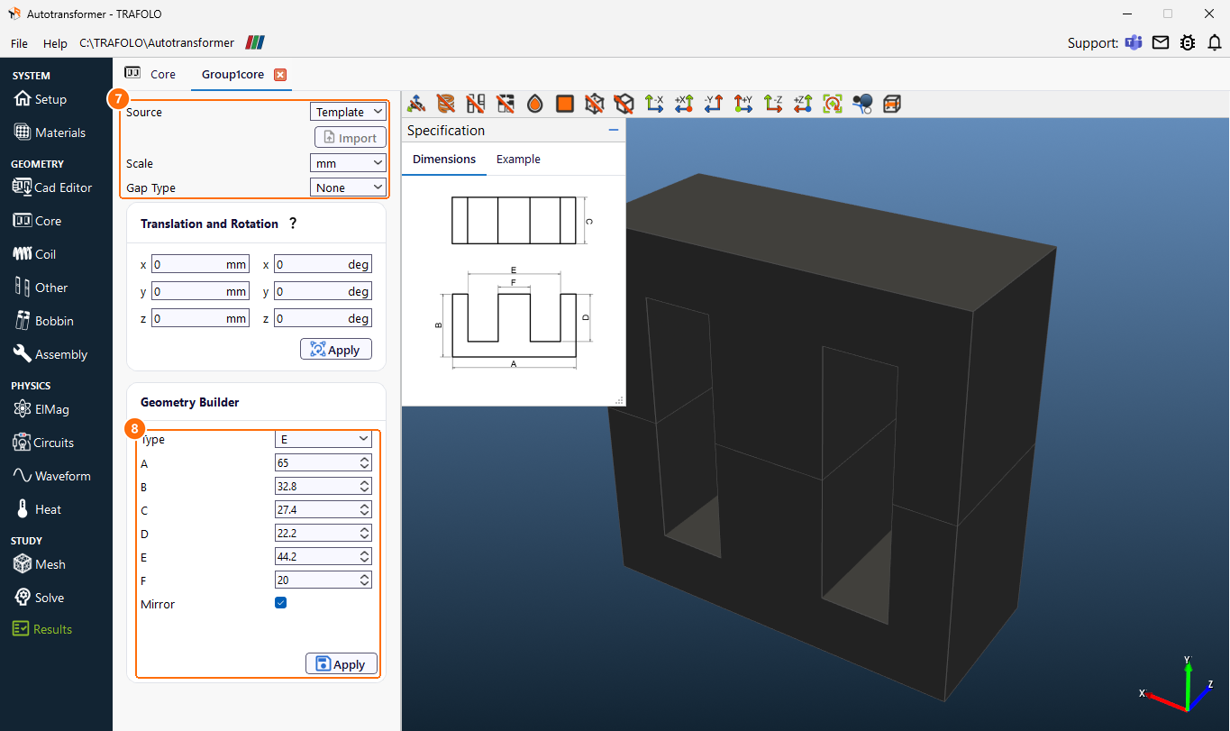Go to Mesh in the Study section
The image size is (1230, 731).
point(40,564)
